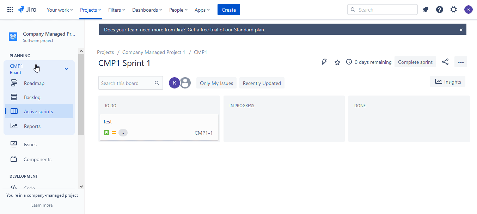Viewport: 477px width, 214px height.
Task: Toggle the Only My Issues filter
Action: pos(216,83)
